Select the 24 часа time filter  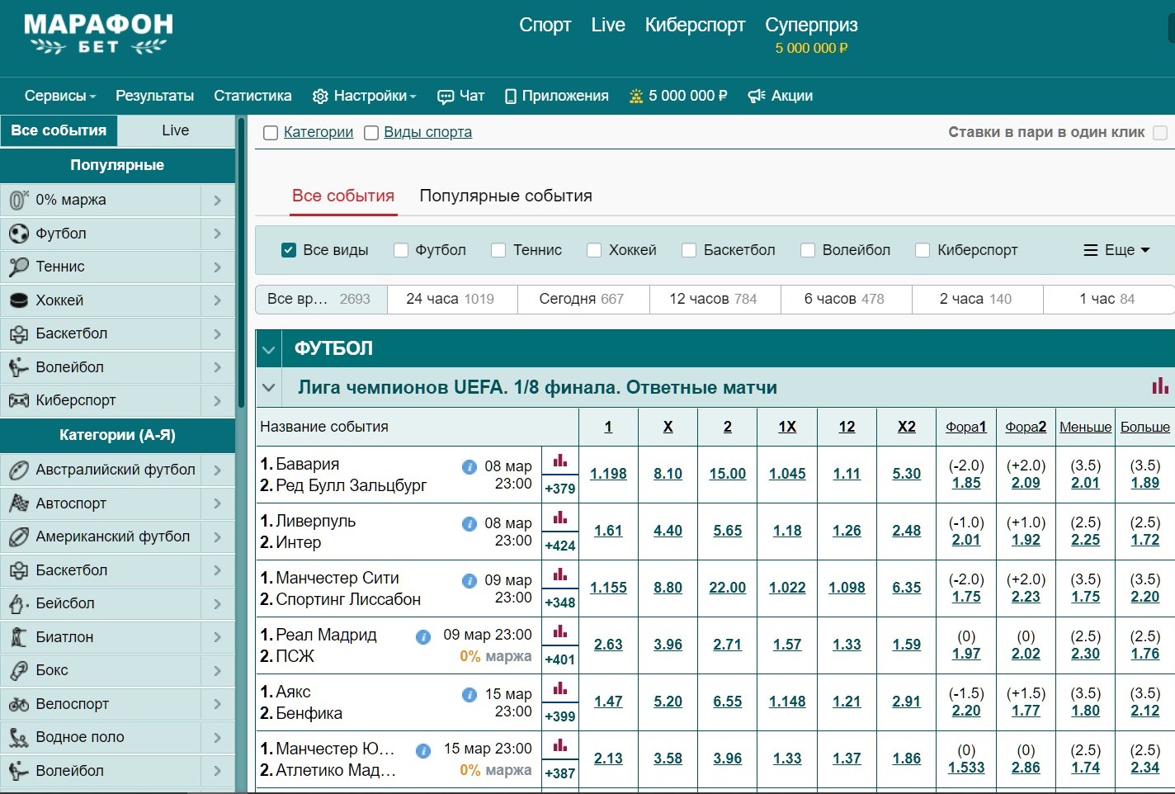pyautogui.click(x=452, y=299)
